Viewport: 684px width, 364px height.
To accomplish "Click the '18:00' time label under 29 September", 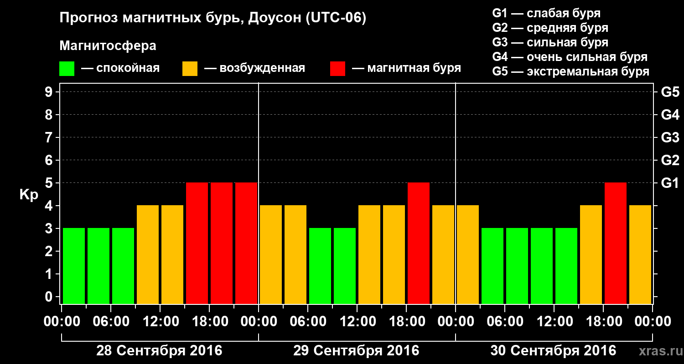I will coord(406,322).
